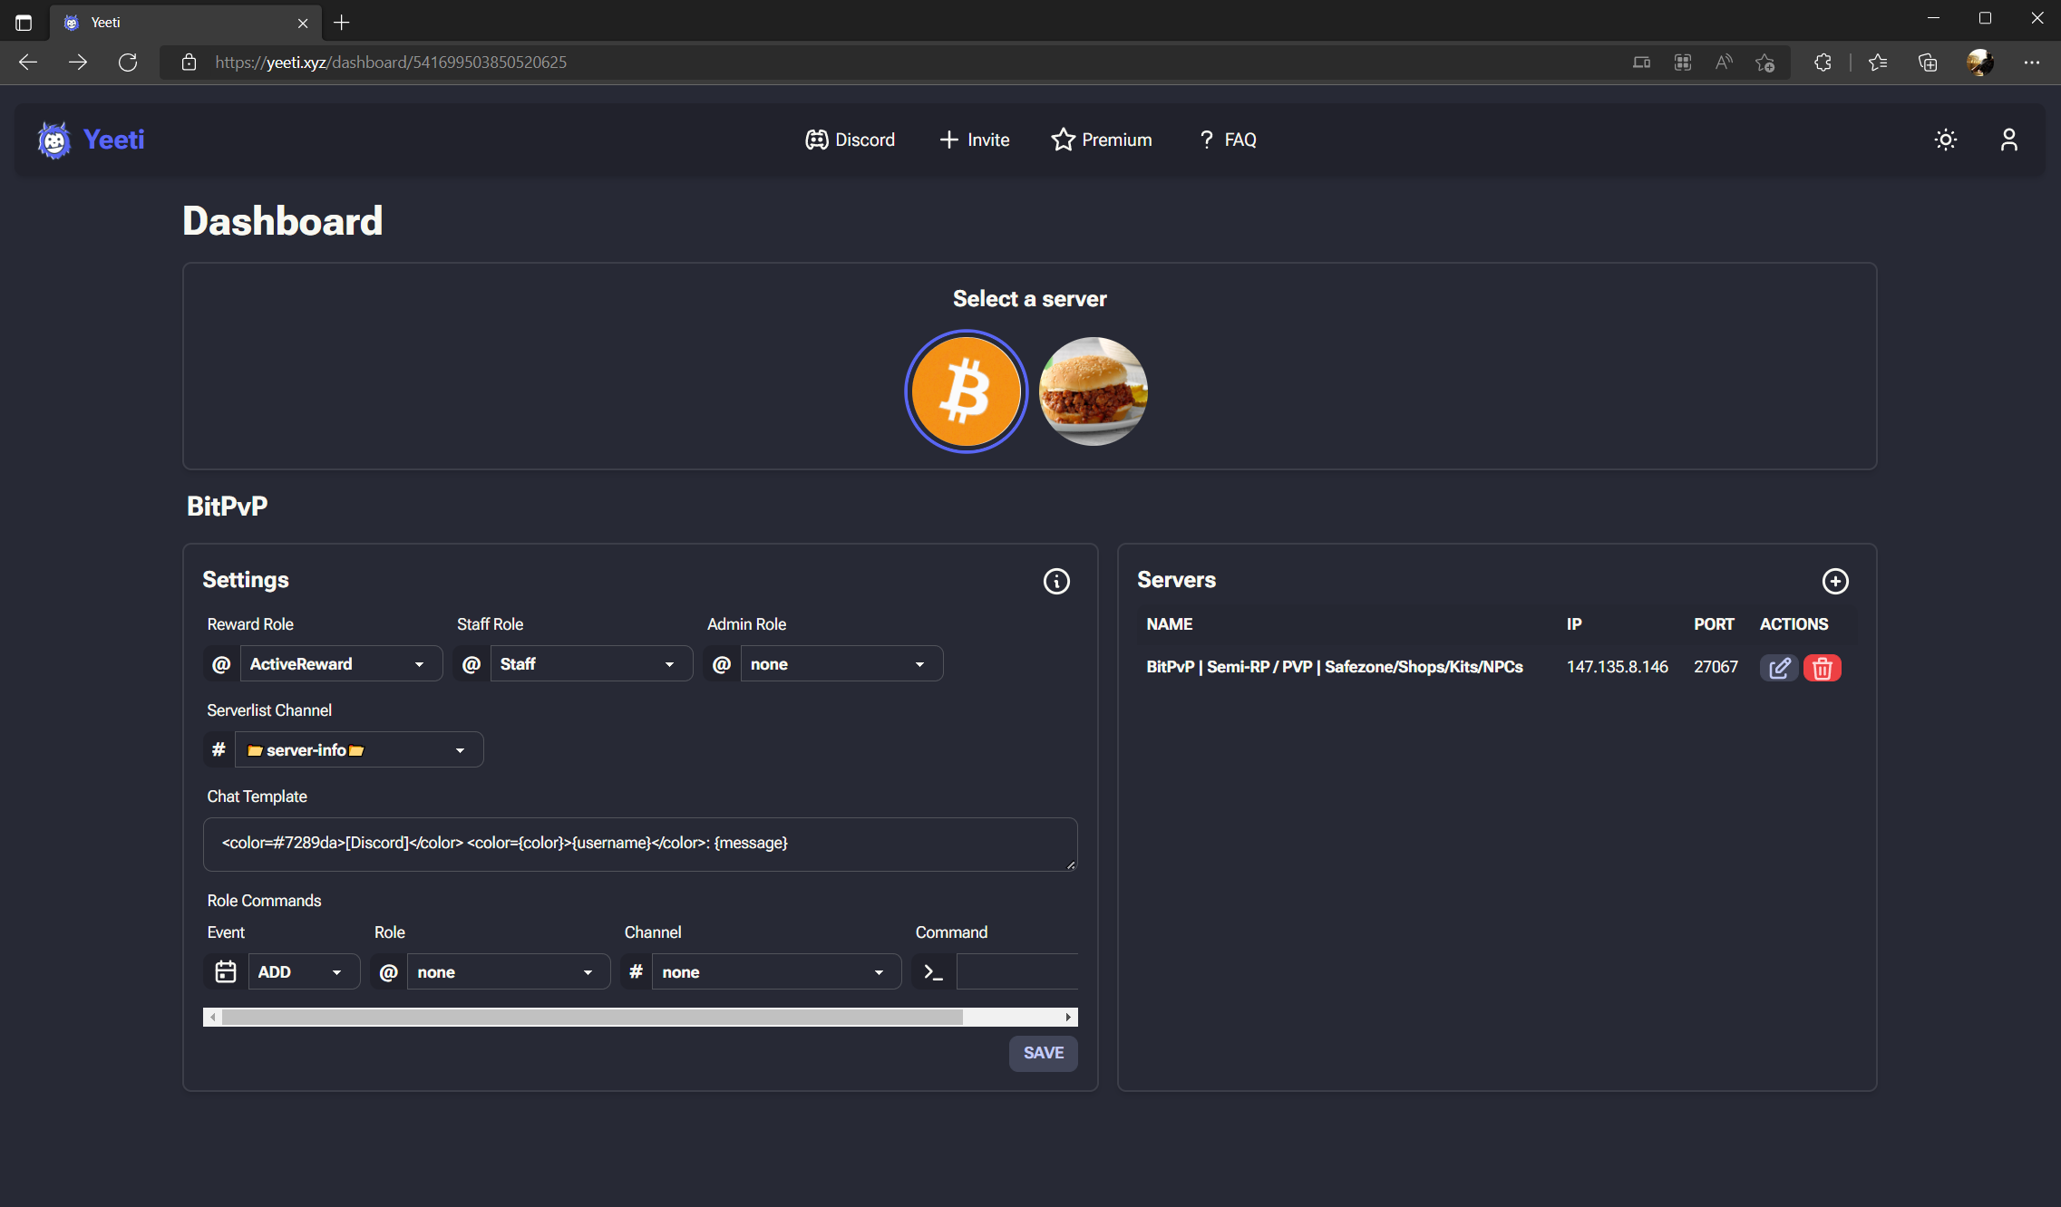The width and height of the screenshot is (2061, 1207).
Task: Go to the Premium page
Action: pos(1102,140)
